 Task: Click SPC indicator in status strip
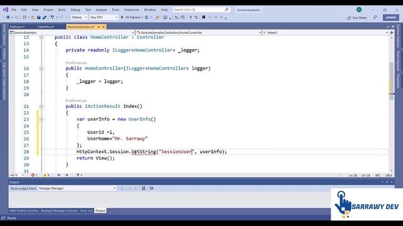click(378, 175)
